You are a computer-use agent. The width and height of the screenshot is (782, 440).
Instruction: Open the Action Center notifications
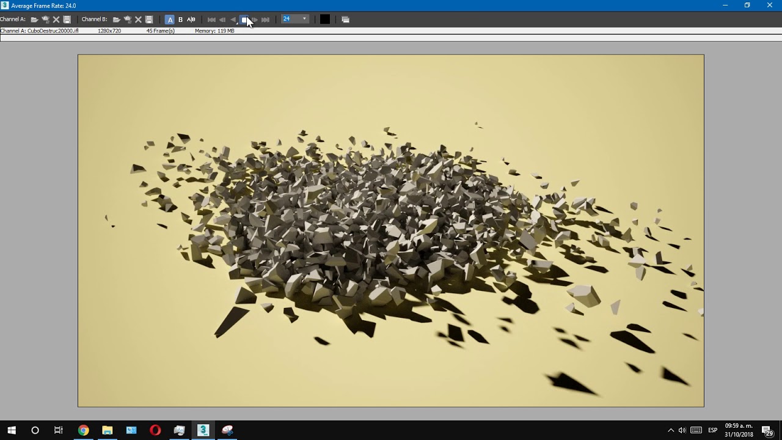pos(767,430)
